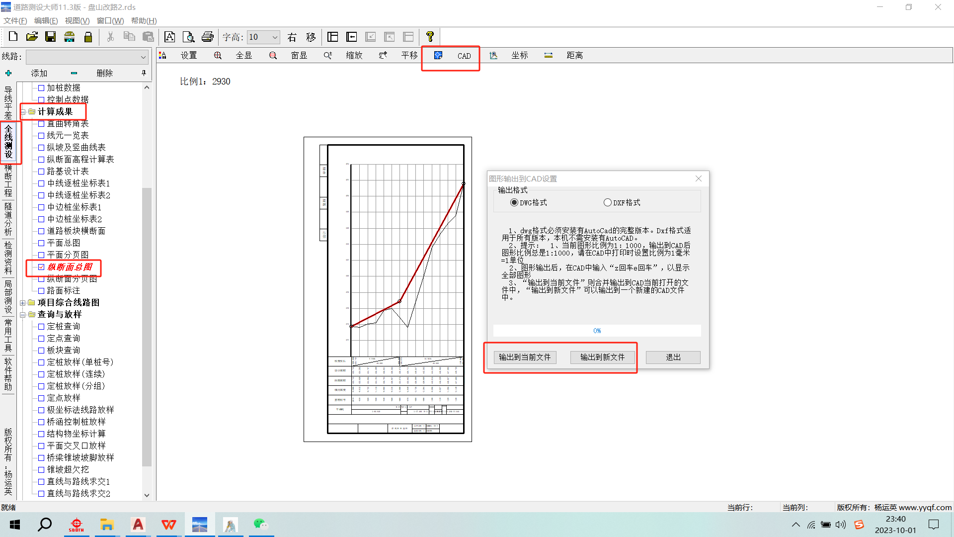Click the lock icon in toolbar
The width and height of the screenshot is (954, 537).
click(x=88, y=37)
